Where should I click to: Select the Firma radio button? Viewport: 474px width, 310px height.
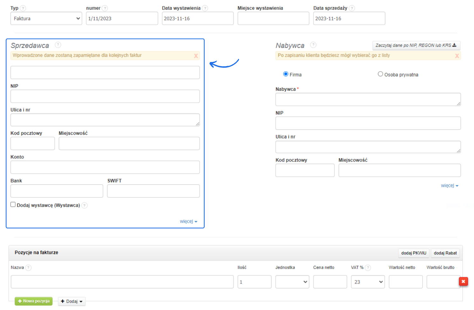(285, 74)
